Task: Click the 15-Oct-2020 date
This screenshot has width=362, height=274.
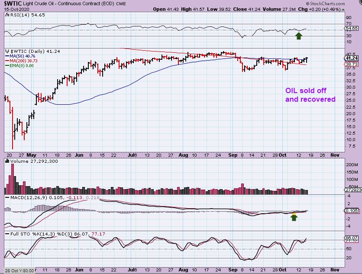Action: pyautogui.click(x=16, y=10)
